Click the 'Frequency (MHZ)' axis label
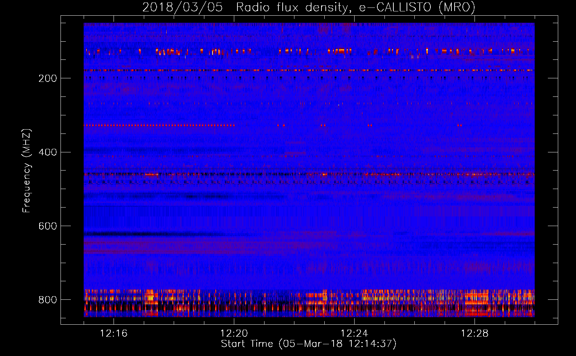Screen dimensions: 576x356 point(27,171)
